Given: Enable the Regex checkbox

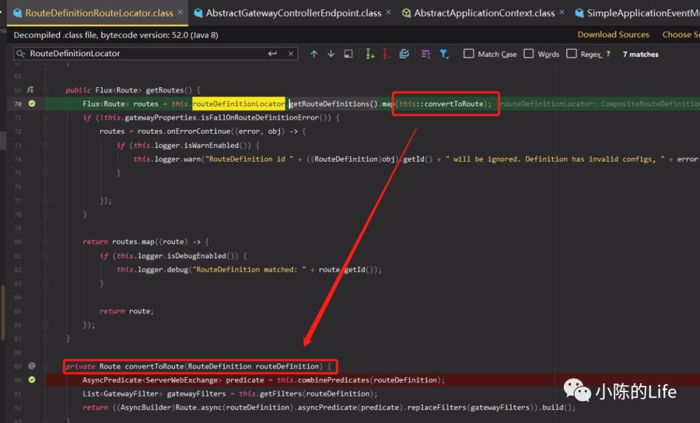Looking at the screenshot, I should 572,54.
